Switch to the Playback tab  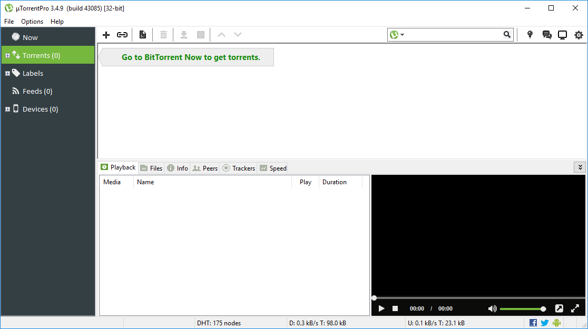[x=118, y=167]
